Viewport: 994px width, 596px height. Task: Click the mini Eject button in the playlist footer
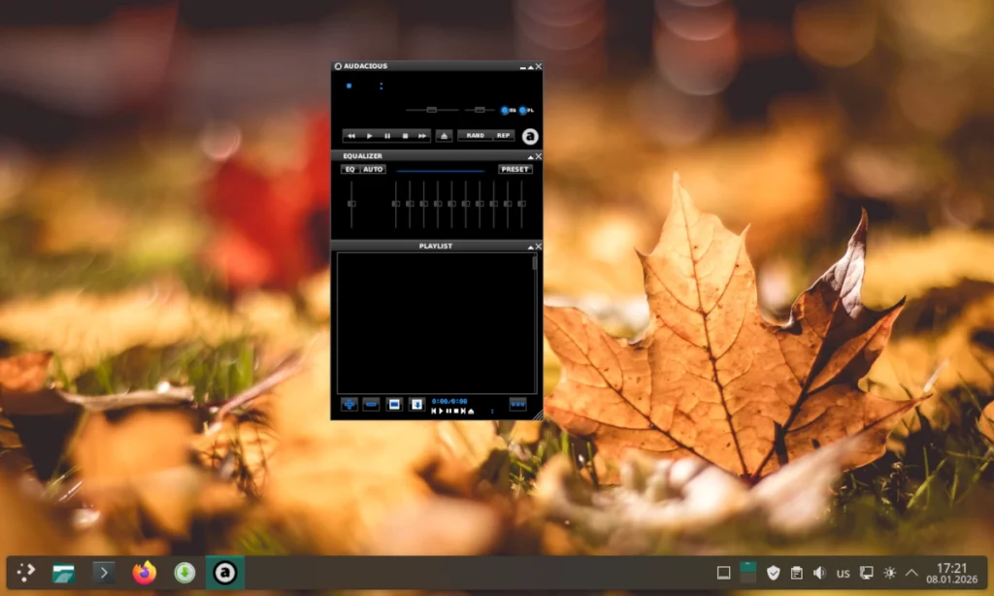(x=471, y=411)
